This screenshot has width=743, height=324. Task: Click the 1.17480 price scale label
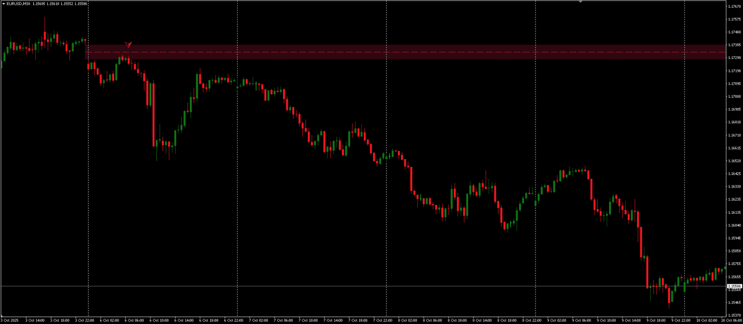[x=734, y=32]
